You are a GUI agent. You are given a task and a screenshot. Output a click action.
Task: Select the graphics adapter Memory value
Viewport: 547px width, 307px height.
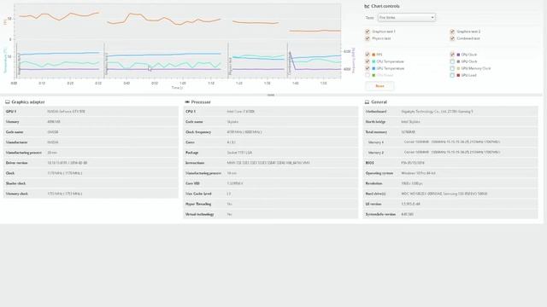pyautogui.click(x=54, y=122)
